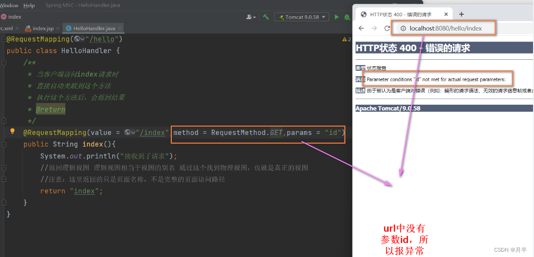Select the HelloHandler.java editor tab
Screen dimensions: 534x257
pos(94,28)
